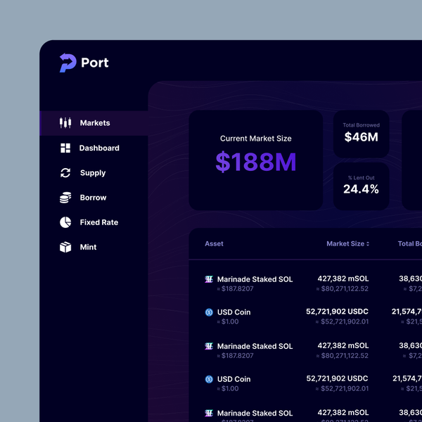Screen dimensions: 422x422
Task: Click the Total Borrowed $46M card
Action: click(362, 134)
